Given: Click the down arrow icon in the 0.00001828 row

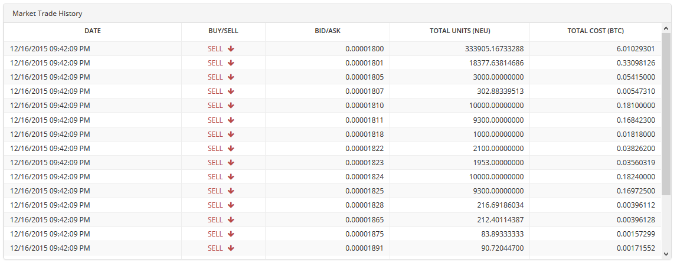Looking at the screenshot, I should point(231,205).
